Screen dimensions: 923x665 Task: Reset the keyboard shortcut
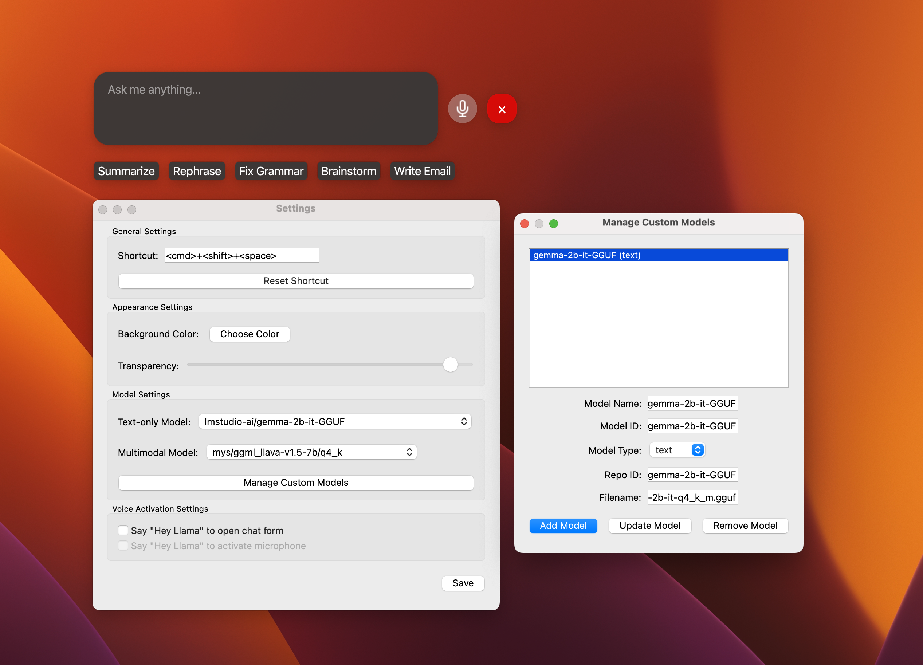click(x=295, y=281)
